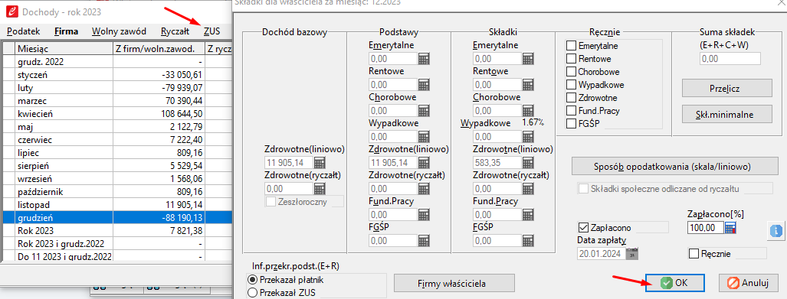
Task: Open calculator for Fund.Pracy składki field
Action: pyautogui.click(x=527, y=214)
